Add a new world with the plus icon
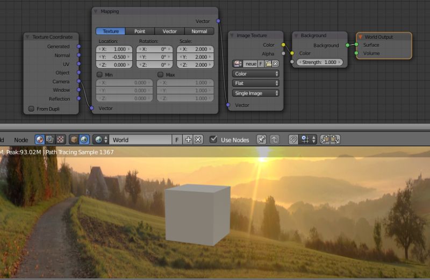Image resolution: width=430 pixels, height=280 pixels. coord(188,140)
